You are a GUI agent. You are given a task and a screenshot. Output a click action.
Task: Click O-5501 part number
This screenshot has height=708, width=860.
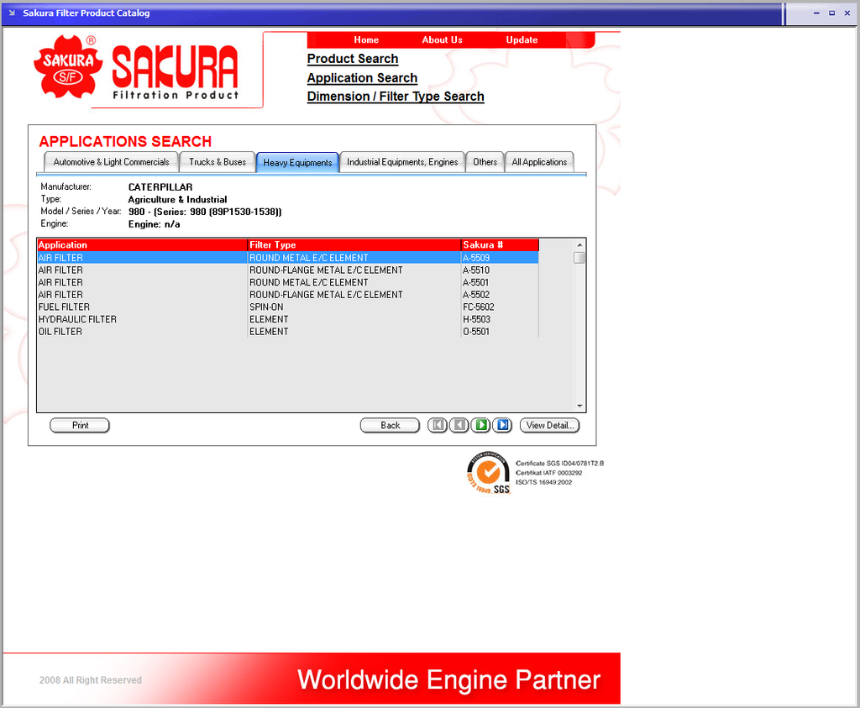476,332
